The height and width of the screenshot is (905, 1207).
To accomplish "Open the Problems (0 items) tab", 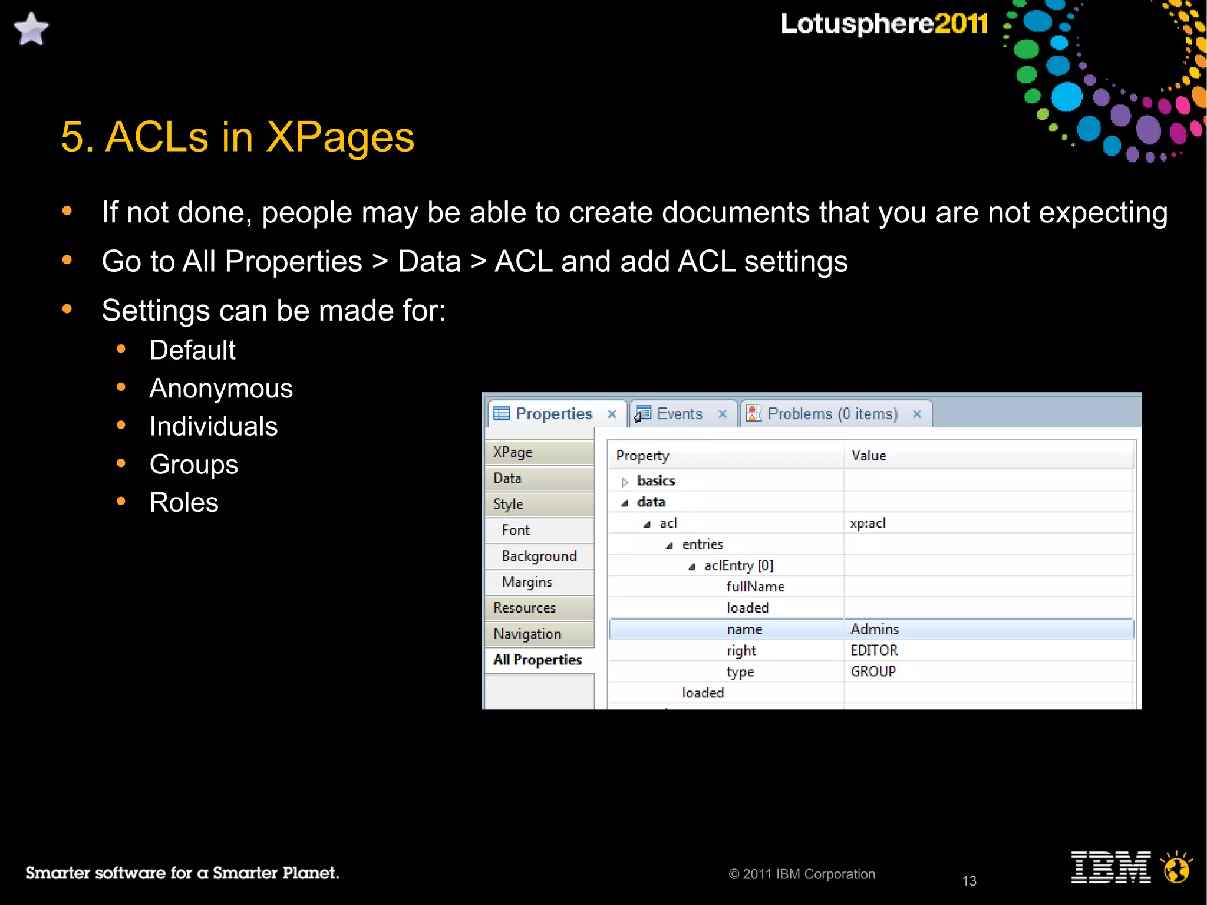I will (x=836, y=413).
